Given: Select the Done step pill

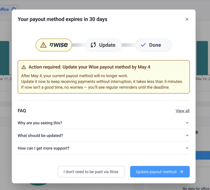Looking at the screenshot, I should tap(154, 45).
